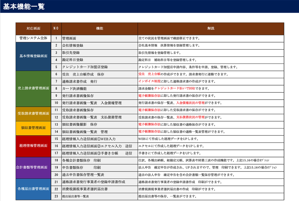299x201 pixels.
Task: Click the 会計書類等管理画面 category cell
Action: tap(34, 168)
